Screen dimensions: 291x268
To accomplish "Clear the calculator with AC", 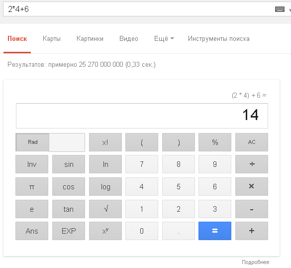I will point(252,142).
